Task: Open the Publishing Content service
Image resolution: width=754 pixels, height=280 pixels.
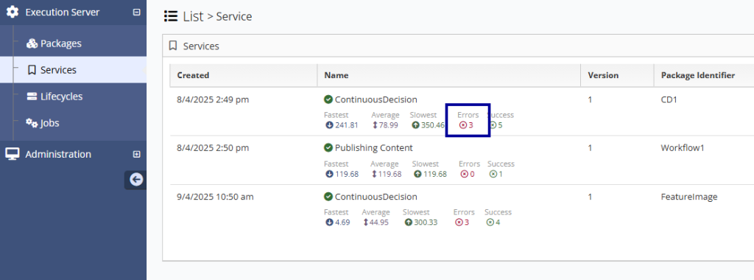Action: click(x=373, y=147)
